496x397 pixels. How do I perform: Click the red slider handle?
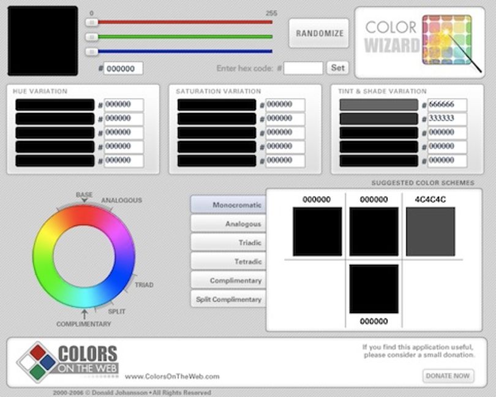[92, 22]
